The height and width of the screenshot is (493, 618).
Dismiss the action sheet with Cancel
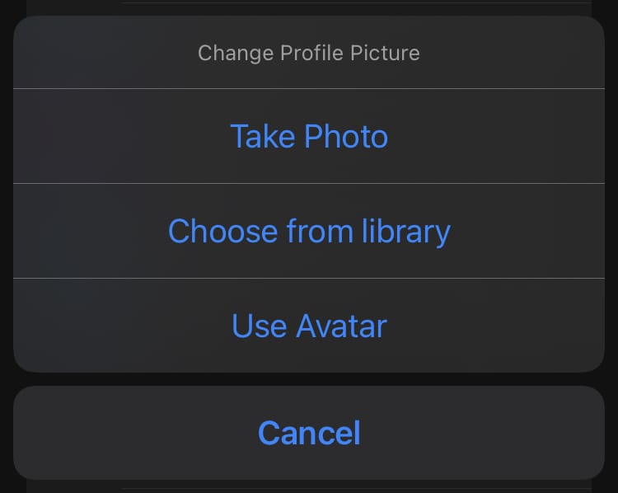(x=309, y=433)
